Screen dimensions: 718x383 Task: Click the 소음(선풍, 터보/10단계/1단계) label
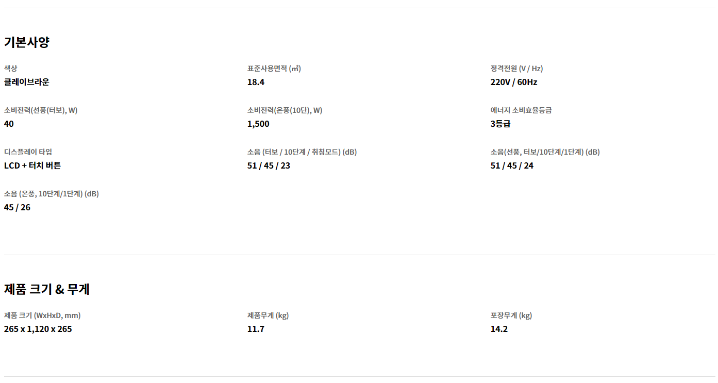coord(545,152)
